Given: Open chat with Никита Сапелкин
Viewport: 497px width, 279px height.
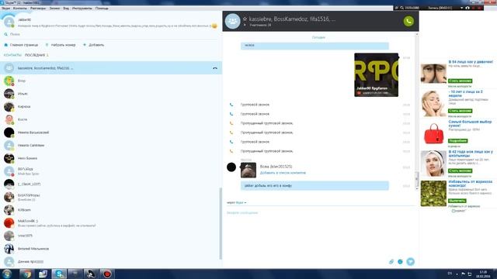Looking at the screenshot, I should [x=111, y=146].
